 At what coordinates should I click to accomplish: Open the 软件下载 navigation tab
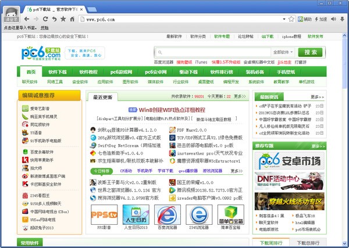(x=58, y=72)
